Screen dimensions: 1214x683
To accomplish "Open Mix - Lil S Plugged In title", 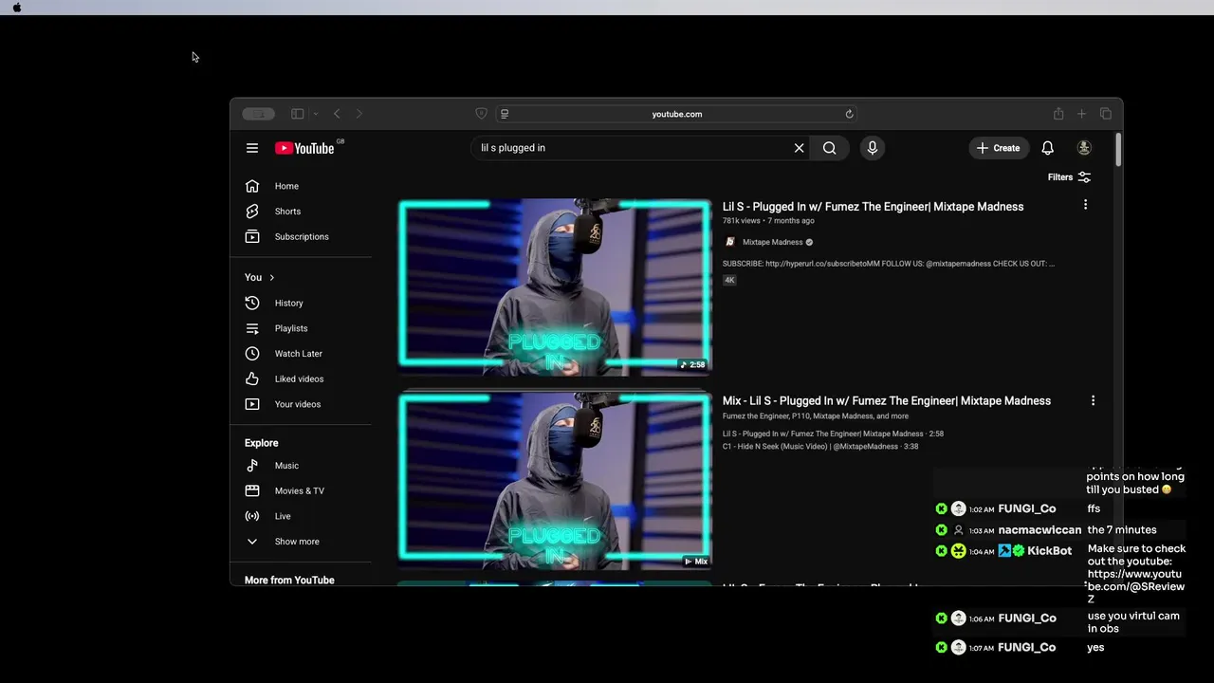I will point(886,401).
